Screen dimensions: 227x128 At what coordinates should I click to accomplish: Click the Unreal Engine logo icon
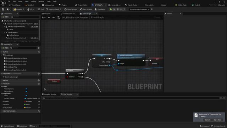(x=3, y=3)
